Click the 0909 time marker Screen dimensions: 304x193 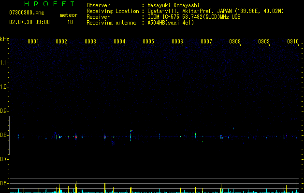click(x=264, y=41)
